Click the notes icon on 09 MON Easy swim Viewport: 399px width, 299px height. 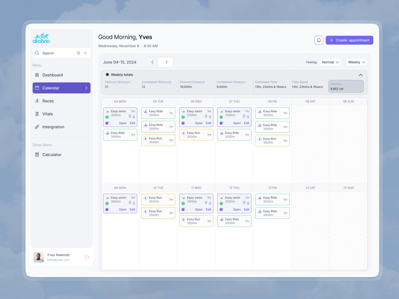point(107,210)
